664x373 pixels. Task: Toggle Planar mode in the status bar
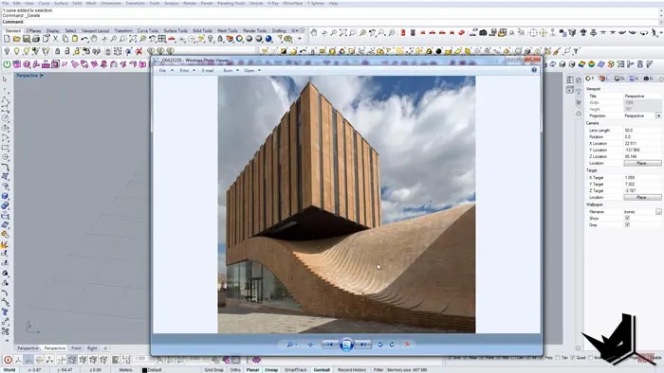(253, 369)
